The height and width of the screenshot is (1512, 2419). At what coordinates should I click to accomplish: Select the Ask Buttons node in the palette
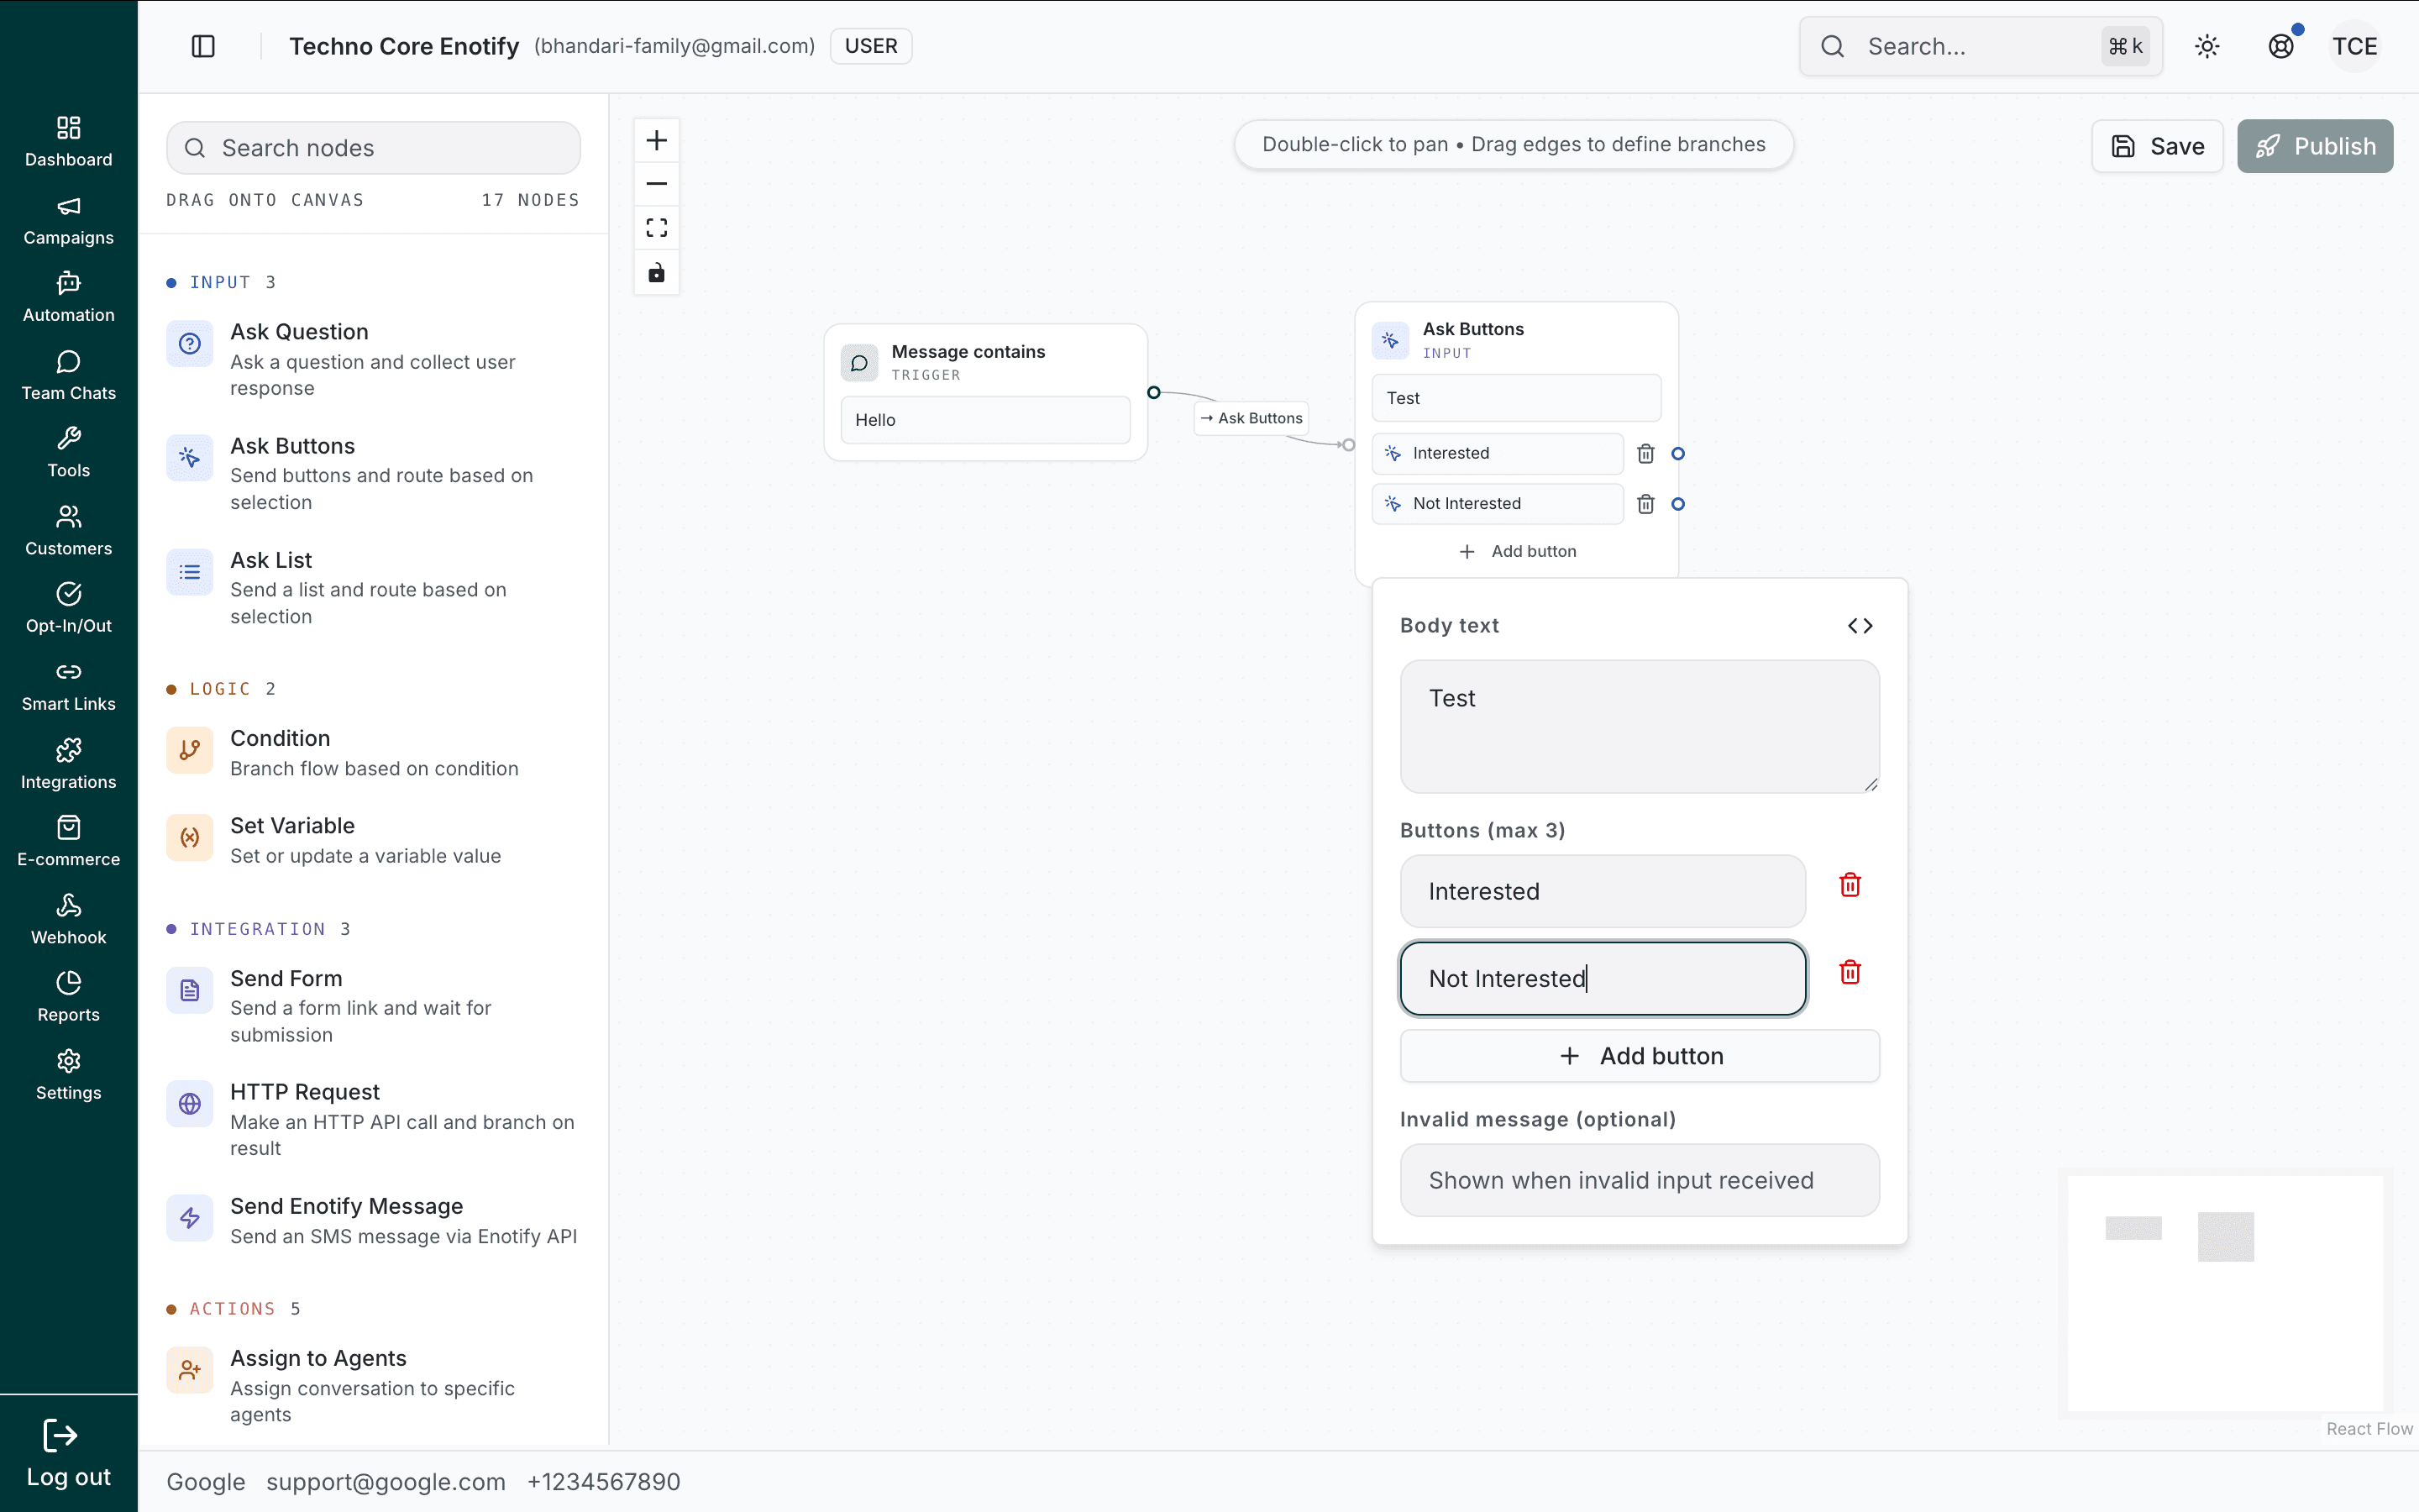(x=373, y=473)
